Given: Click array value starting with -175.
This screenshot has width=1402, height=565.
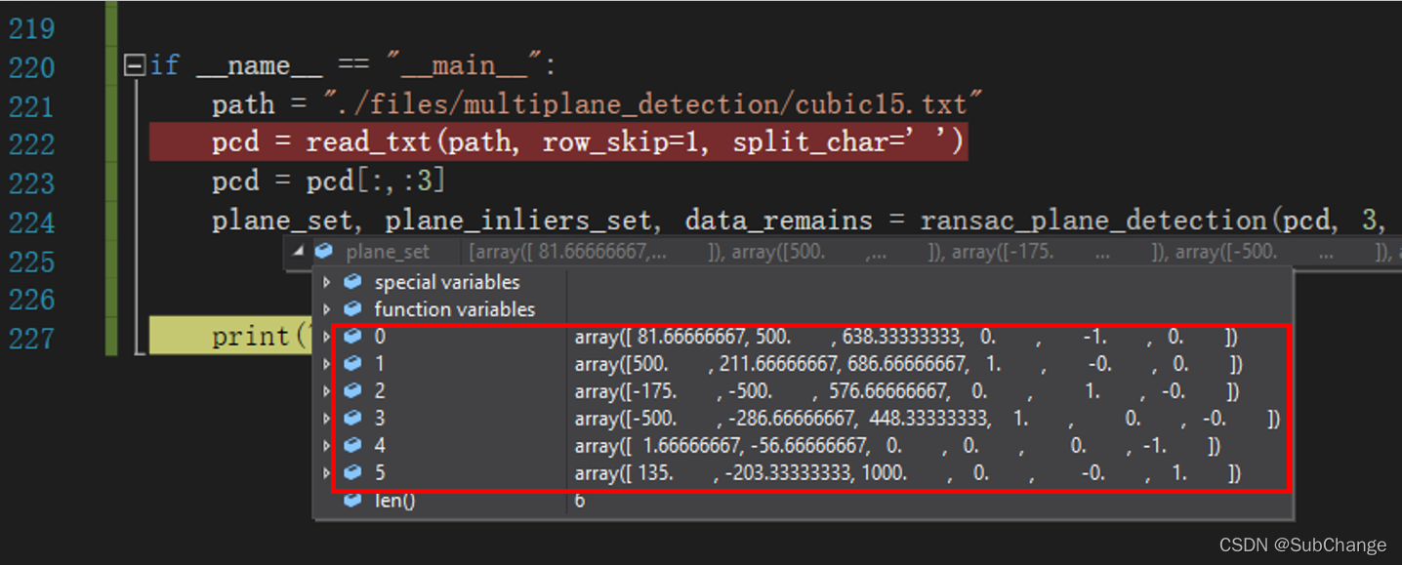Looking at the screenshot, I should coord(907,391).
